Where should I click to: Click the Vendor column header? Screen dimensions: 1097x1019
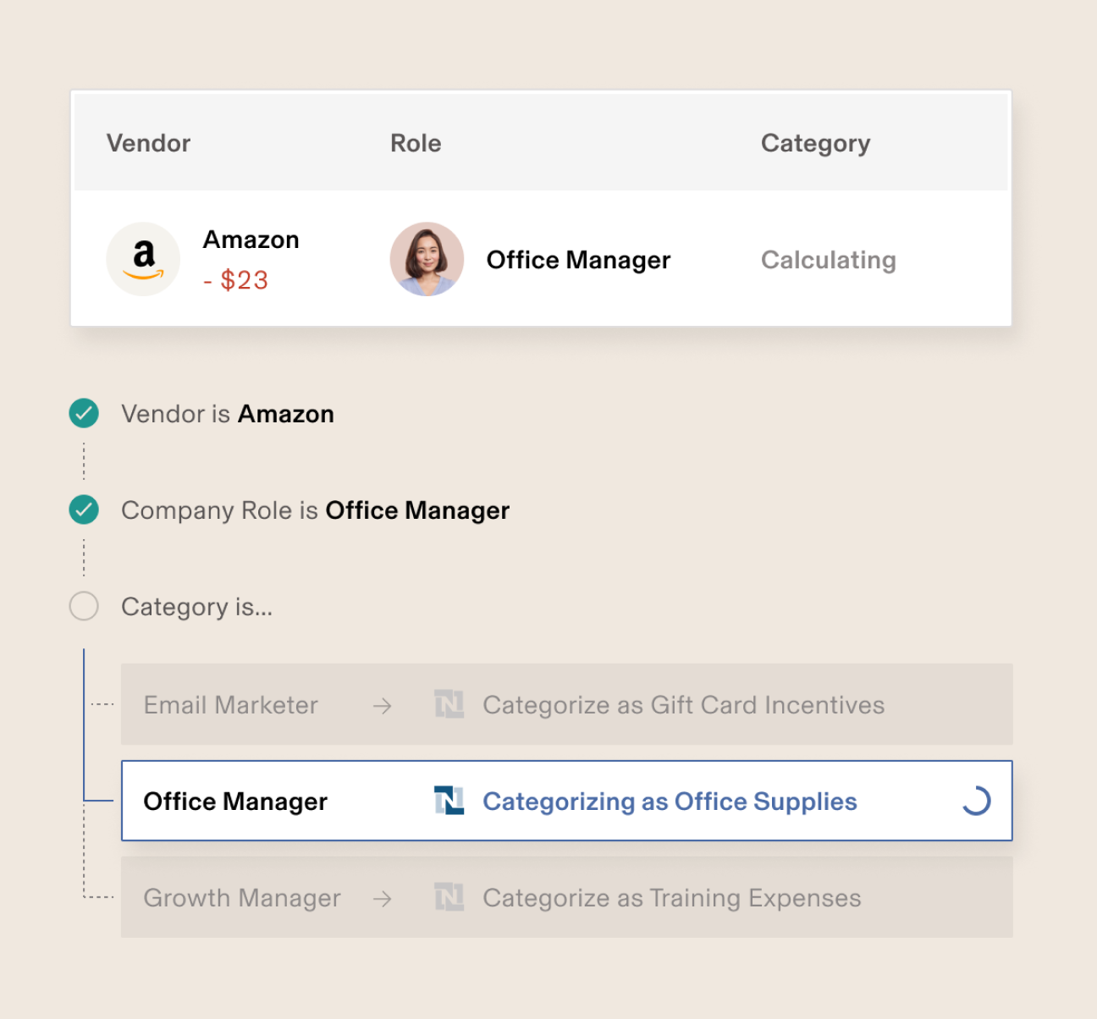[148, 143]
